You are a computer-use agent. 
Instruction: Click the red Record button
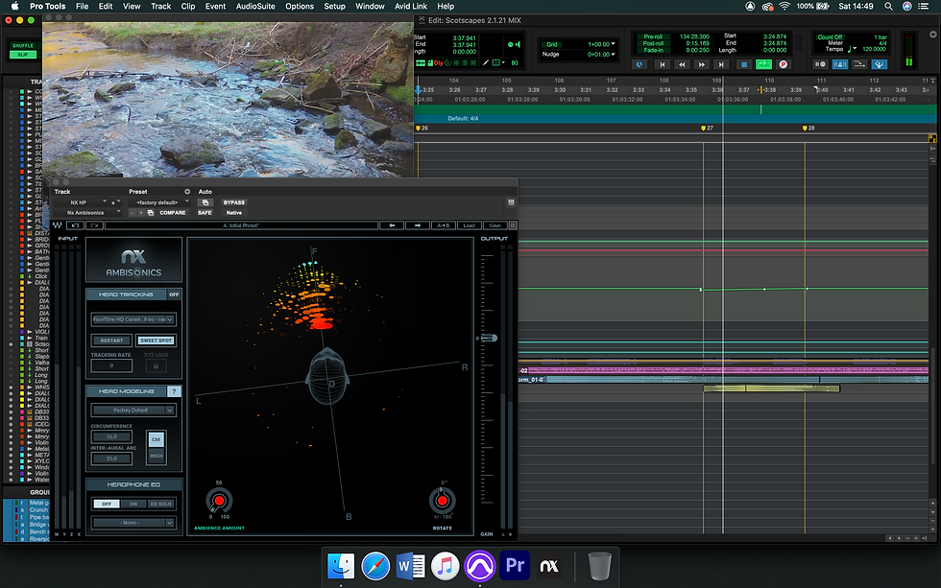783,64
